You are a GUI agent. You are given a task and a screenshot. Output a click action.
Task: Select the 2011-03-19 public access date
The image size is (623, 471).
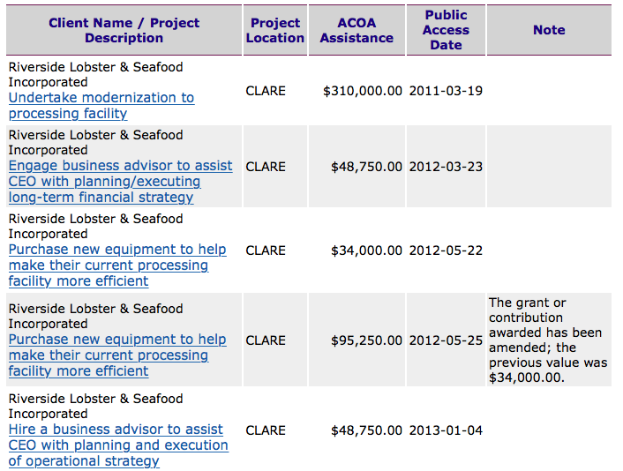[446, 91]
